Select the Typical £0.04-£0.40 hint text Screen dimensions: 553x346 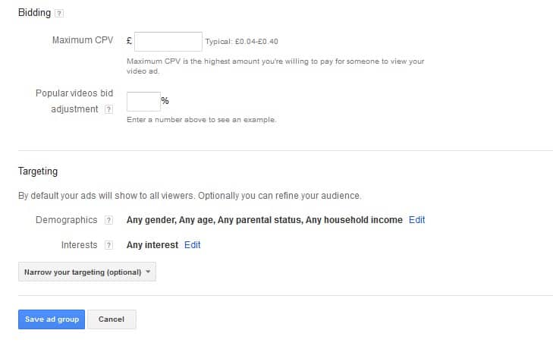pyautogui.click(x=241, y=42)
